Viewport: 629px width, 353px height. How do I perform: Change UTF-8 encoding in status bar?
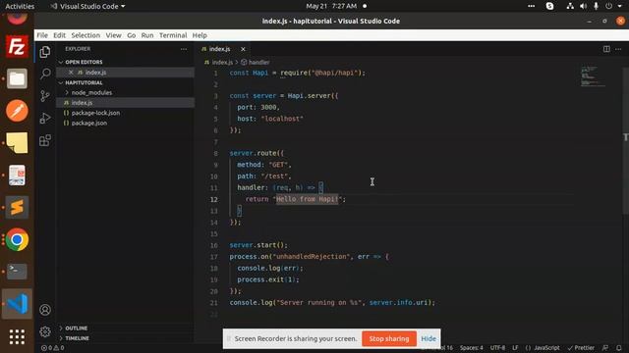click(497, 348)
